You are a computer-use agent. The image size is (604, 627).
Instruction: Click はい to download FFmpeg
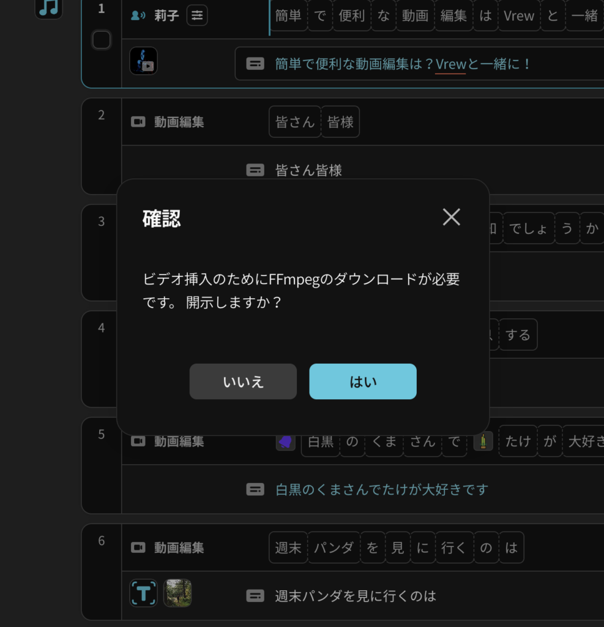click(x=362, y=381)
